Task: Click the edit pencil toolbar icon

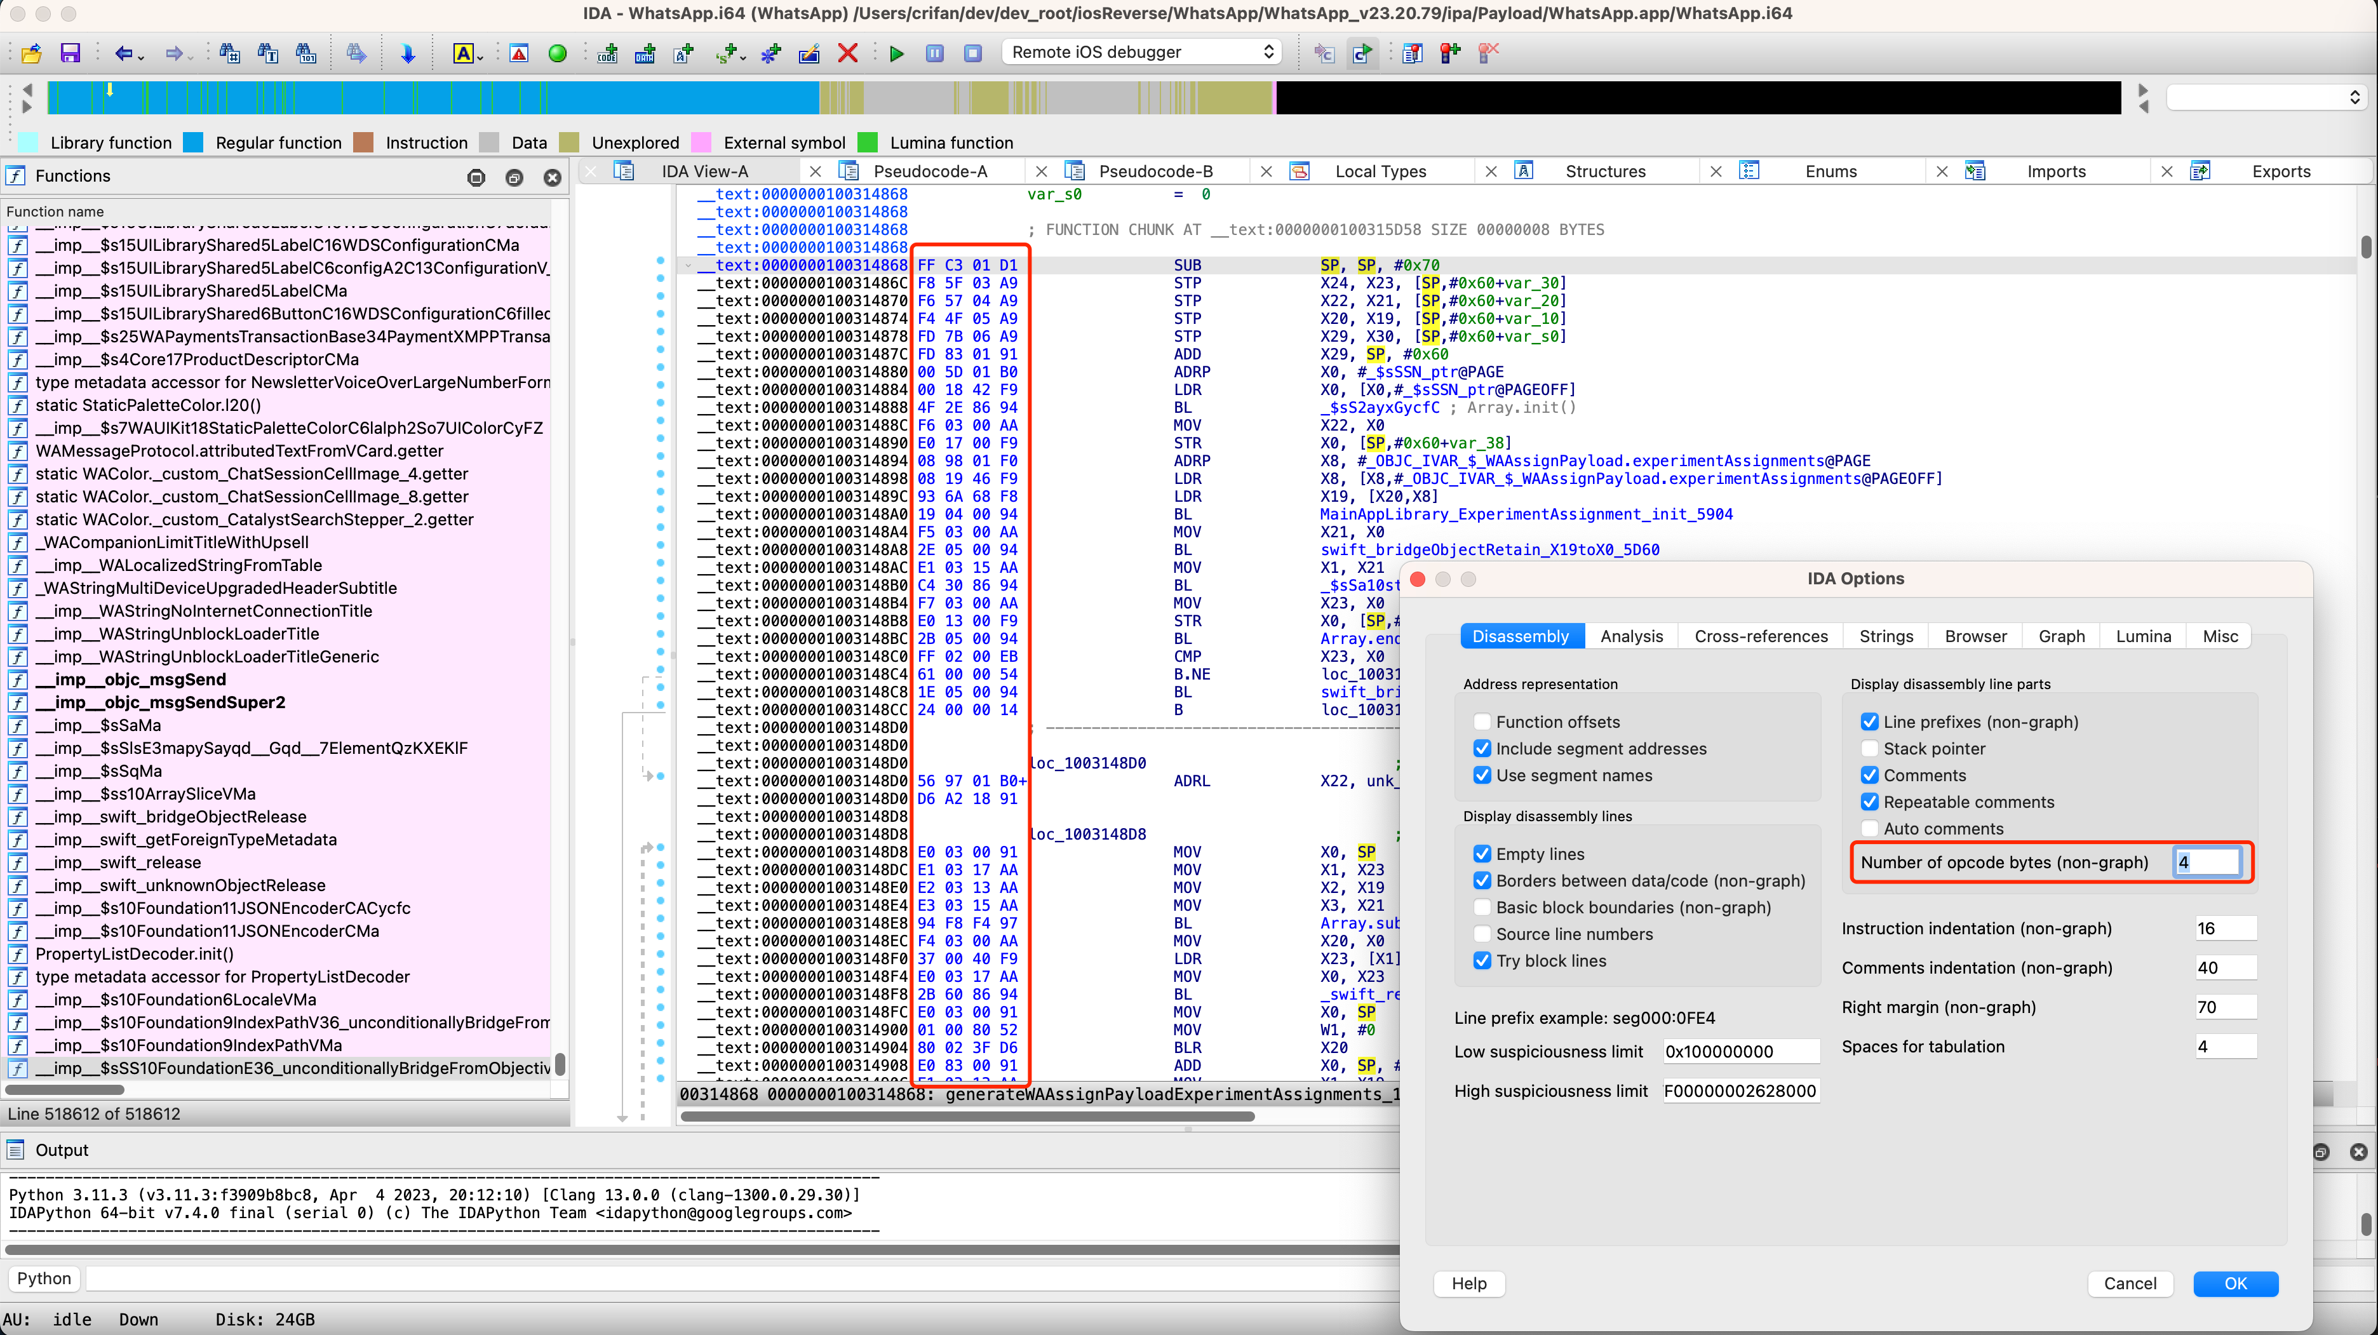Action: coord(809,53)
